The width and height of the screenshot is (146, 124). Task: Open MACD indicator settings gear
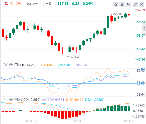pyautogui.click(x=11, y=100)
